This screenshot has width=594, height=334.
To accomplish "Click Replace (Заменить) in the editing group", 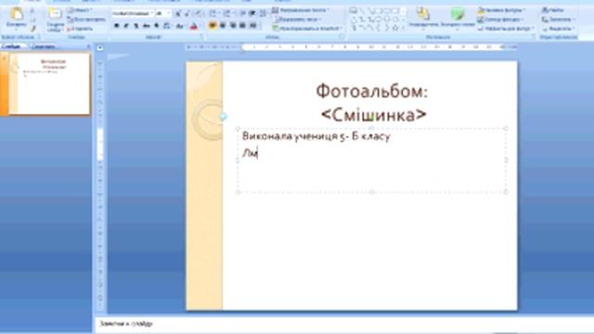I will coord(558,19).
